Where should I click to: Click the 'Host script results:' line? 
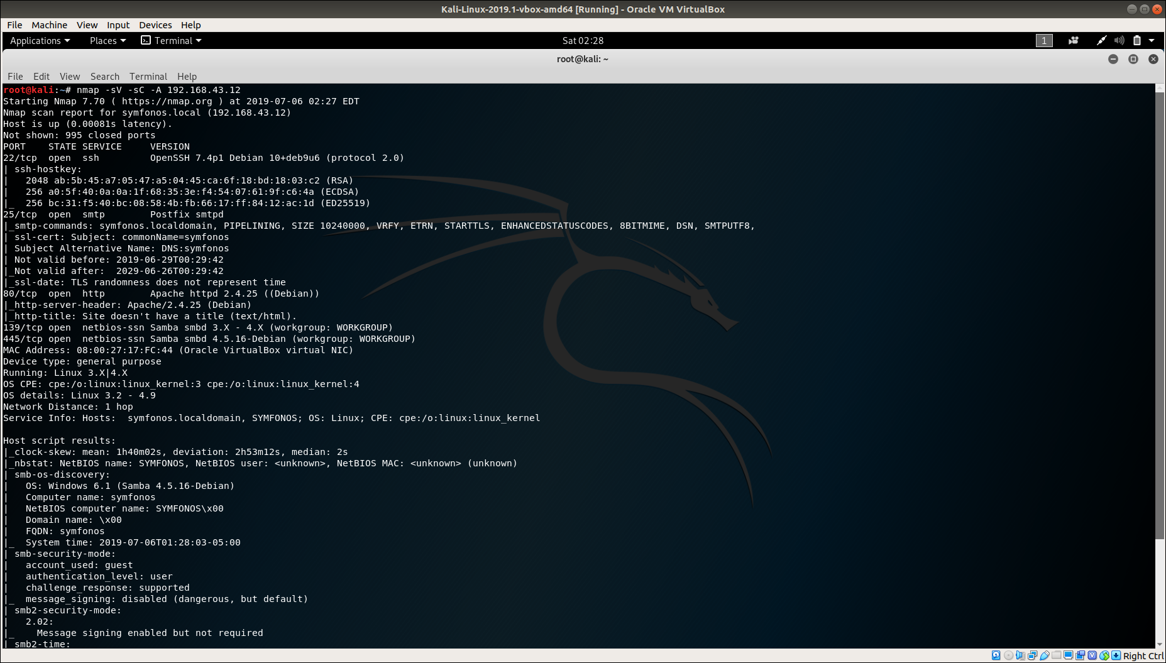60,441
